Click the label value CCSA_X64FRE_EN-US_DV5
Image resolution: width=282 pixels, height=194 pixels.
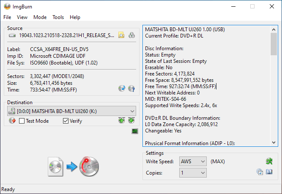[x=59, y=49]
